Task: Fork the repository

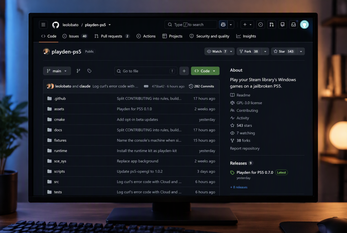Action: [x=249, y=51]
